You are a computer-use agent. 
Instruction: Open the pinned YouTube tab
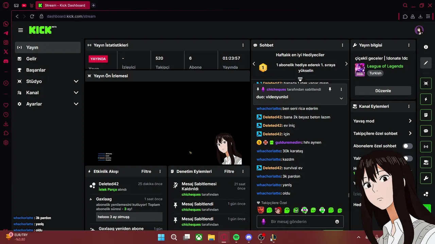click(x=24, y=5)
